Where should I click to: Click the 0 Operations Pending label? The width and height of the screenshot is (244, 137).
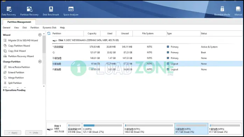[14, 90]
